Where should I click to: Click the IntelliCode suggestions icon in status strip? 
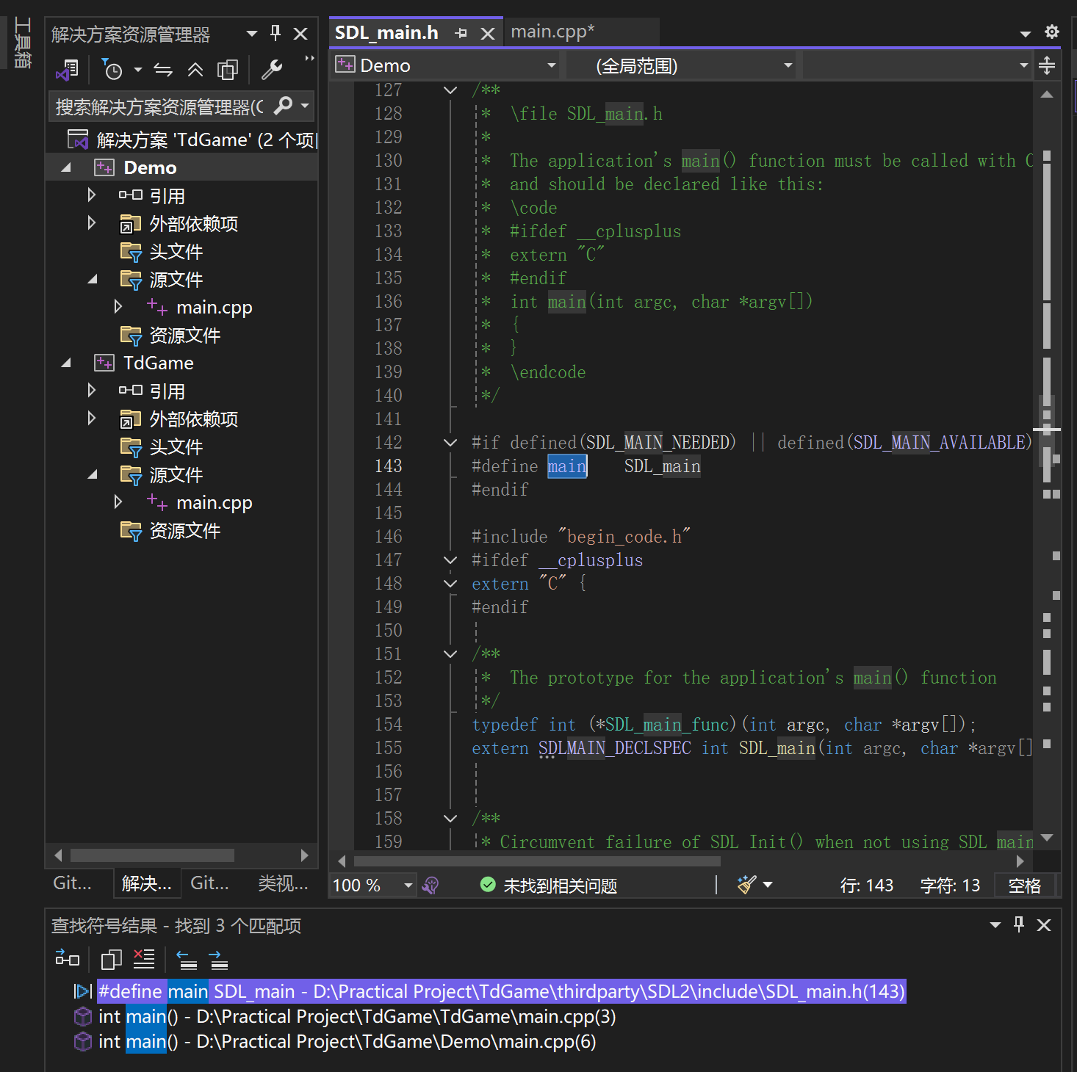click(x=431, y=885)
